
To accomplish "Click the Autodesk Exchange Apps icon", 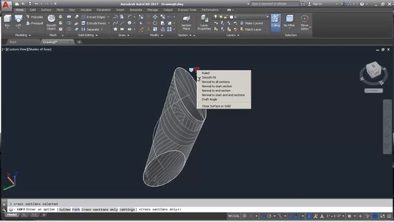I will click(343, 4).
